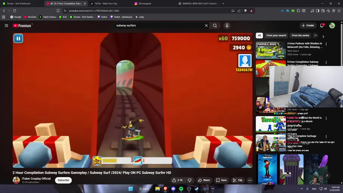Create a Clip of the video
This screenshot has height=193, width=343.
(237, 180)
